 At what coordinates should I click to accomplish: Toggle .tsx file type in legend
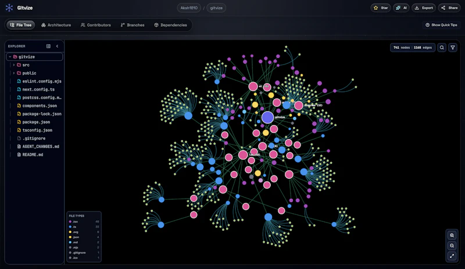(x=84, y=221)
